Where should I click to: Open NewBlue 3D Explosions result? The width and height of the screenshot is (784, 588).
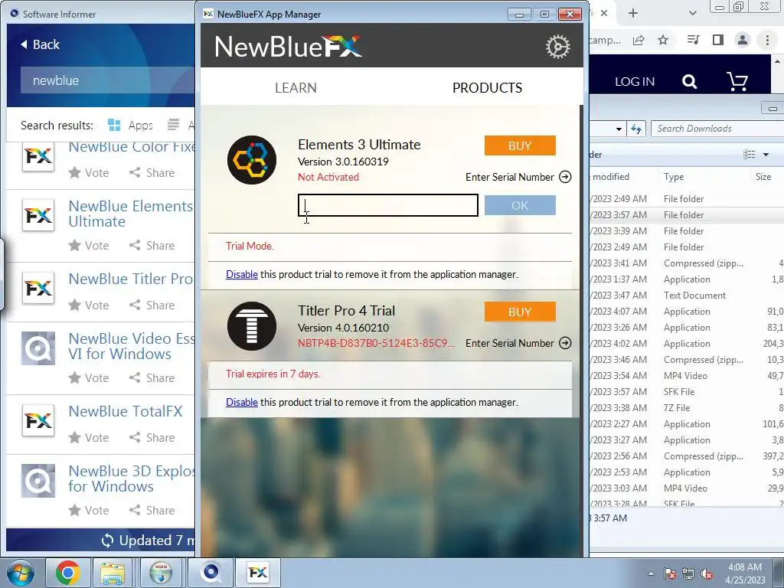(x=132, y=479)
